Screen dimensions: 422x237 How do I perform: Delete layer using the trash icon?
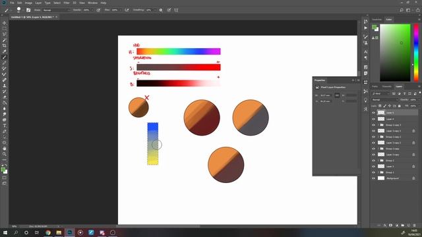point(415,225)
